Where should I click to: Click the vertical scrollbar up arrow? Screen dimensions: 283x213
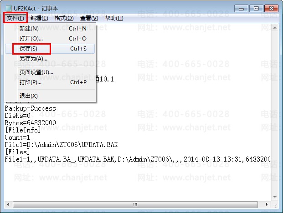pyautogui.click(x=275, y=28)
